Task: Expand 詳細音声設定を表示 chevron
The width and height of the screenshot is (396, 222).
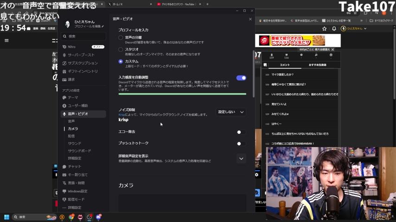Action: (x=241, y=159)
